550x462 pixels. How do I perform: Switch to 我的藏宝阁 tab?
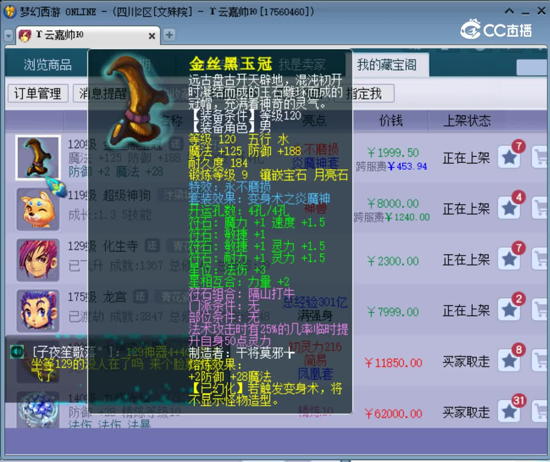click(387, 65)
